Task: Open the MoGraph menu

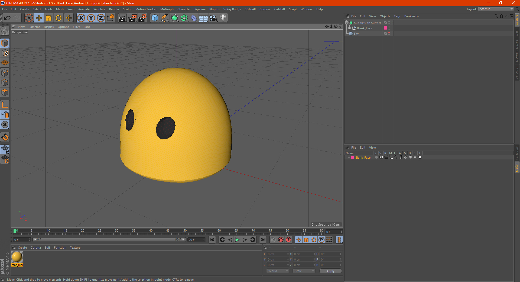Action: [167, 9]
